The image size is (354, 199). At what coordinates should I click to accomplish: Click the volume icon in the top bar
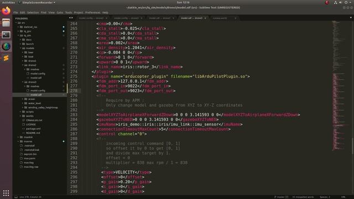(341, 2)
